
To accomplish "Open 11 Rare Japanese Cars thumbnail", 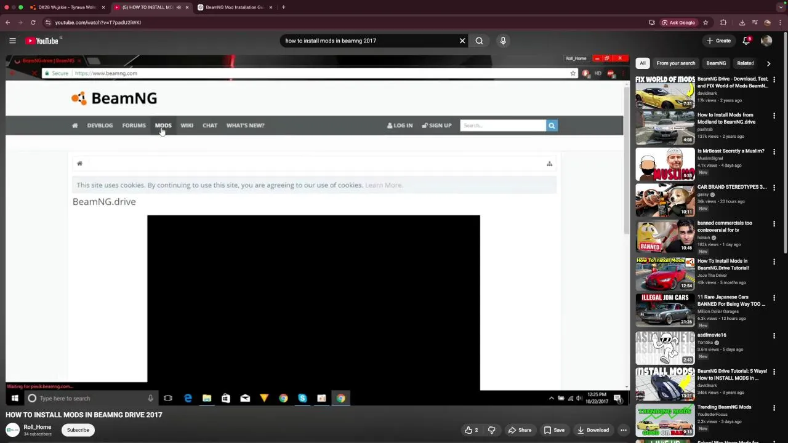I will pos(665,310).
